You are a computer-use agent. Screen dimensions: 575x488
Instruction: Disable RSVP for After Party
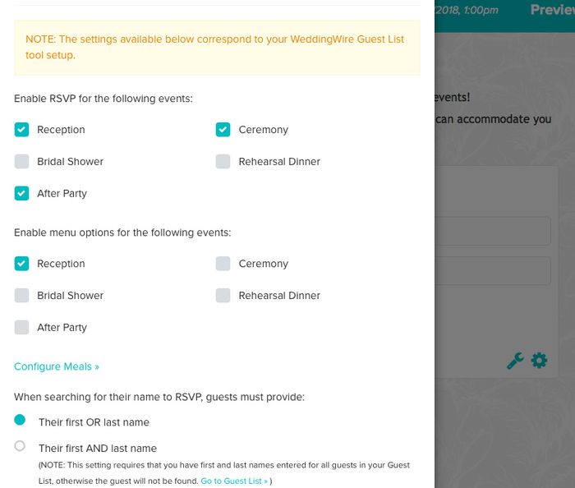(21, 194)
